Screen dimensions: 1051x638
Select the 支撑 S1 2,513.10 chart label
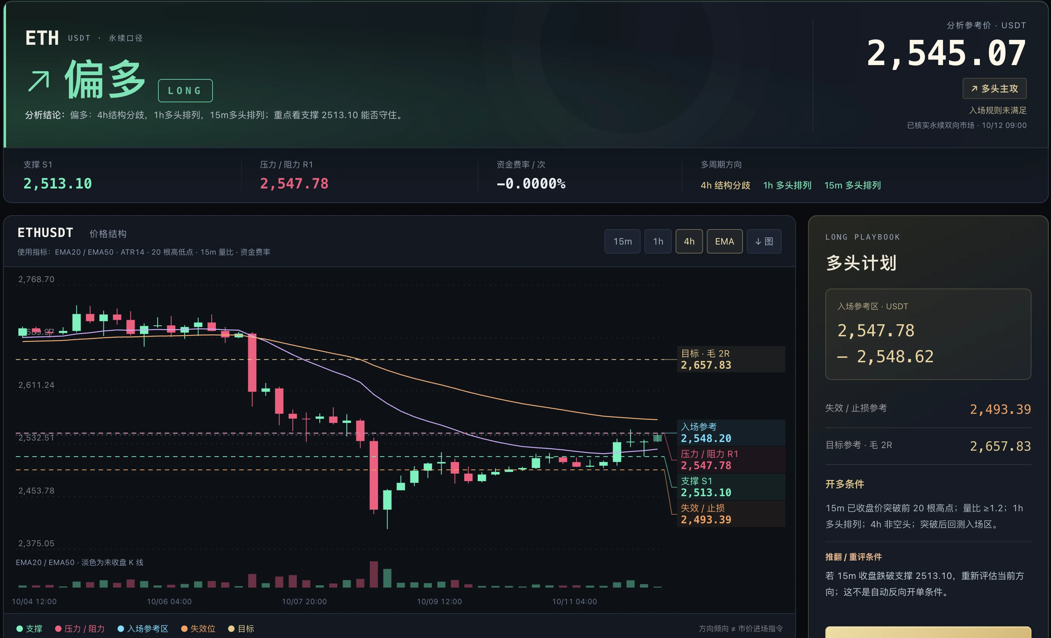(x=731, y=487)
